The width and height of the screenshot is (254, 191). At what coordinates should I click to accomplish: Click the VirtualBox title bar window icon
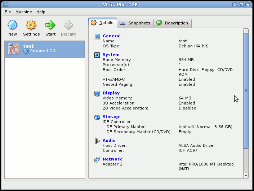click(6, 5)
